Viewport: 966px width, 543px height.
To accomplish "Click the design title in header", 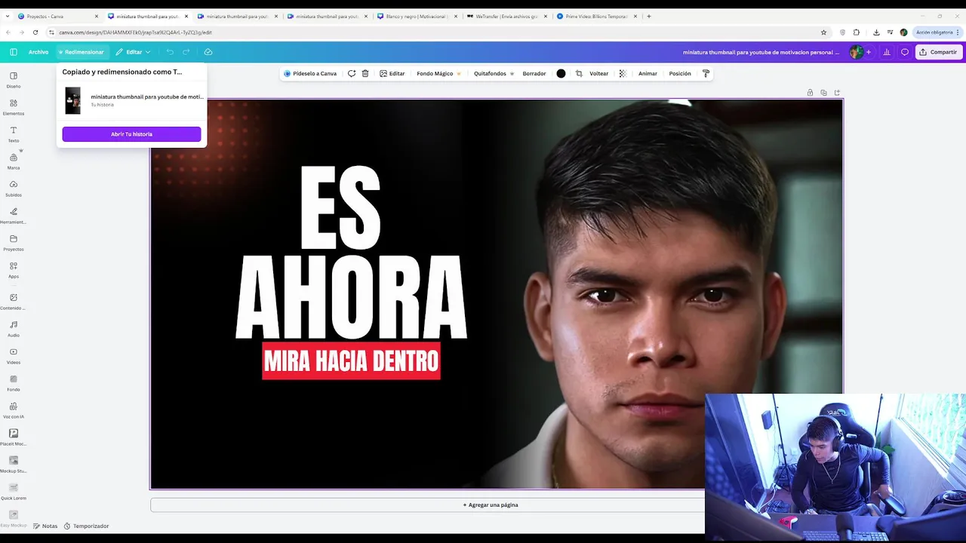I will (761, 52).
